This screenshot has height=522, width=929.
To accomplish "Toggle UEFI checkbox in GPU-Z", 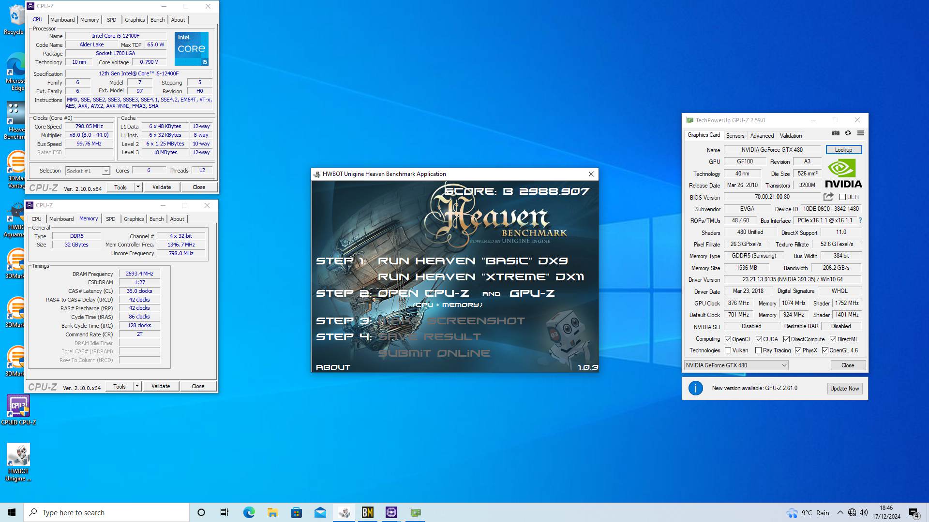I will coord(842,197).
